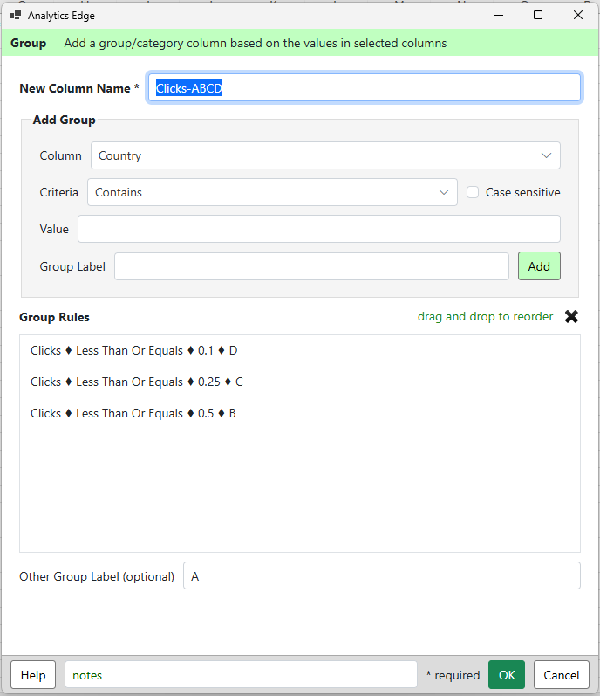Click the black X delete rule icon
The height and width of the screenshot is (696, 600).
(x=571, y=316)
